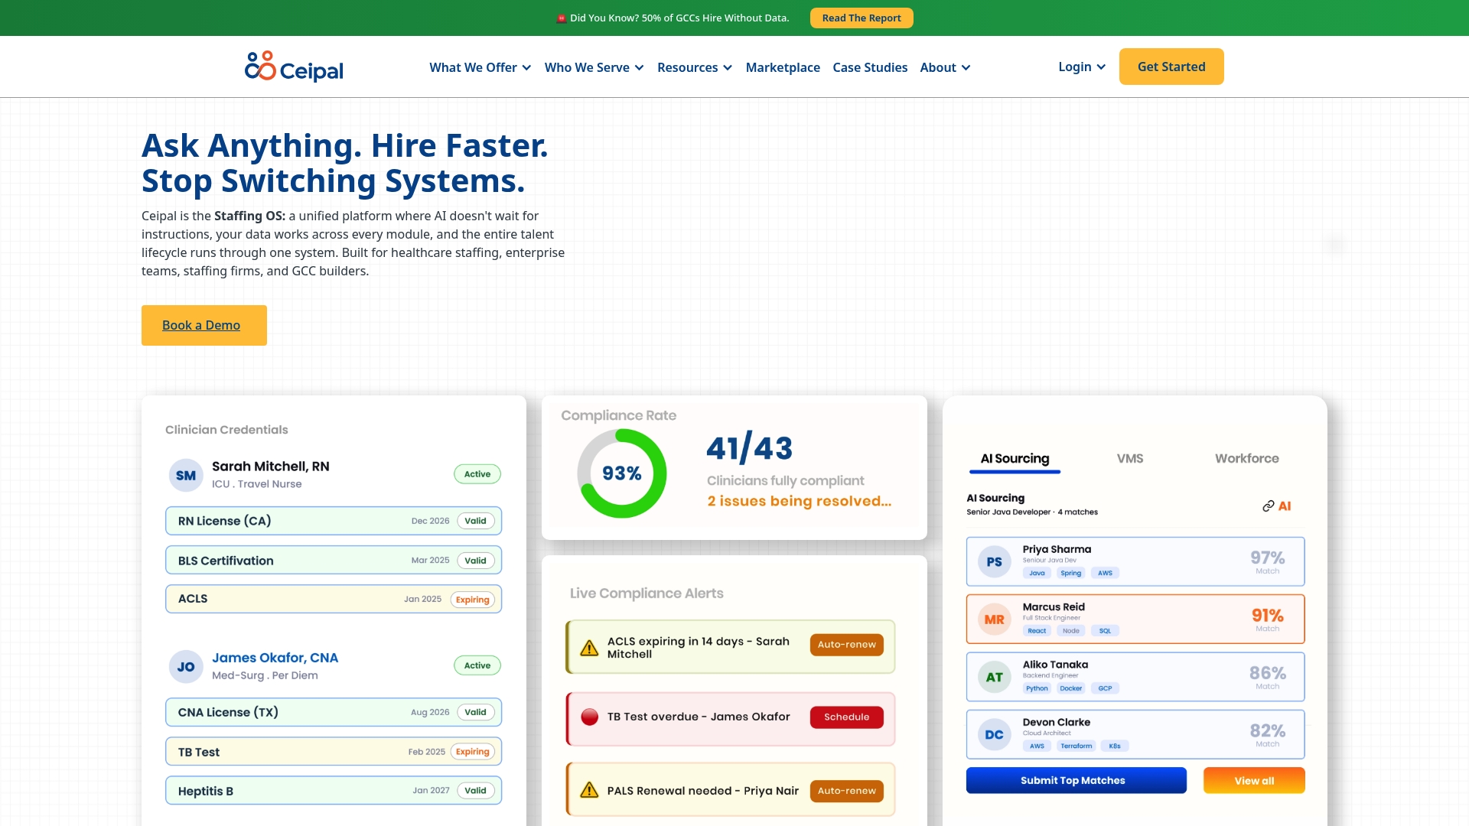Screen dimensions: 1469x826
Task: Click the JO avatar for James Okafor
Action: tap(186, 667)
